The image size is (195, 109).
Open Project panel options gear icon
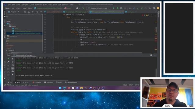point(37,12)
